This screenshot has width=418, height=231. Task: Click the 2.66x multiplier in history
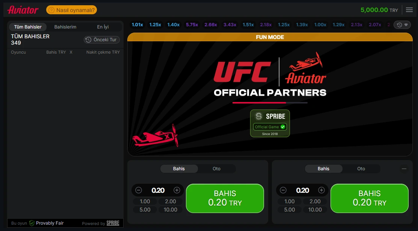[x=211, y=25]
